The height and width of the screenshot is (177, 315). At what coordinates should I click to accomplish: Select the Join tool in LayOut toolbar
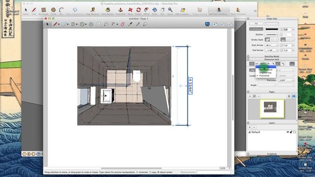(x=145, y=24)
